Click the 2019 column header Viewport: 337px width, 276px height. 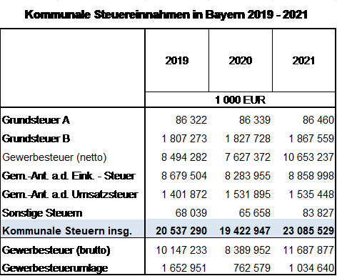pyautogui.click(x=177, y=61)
